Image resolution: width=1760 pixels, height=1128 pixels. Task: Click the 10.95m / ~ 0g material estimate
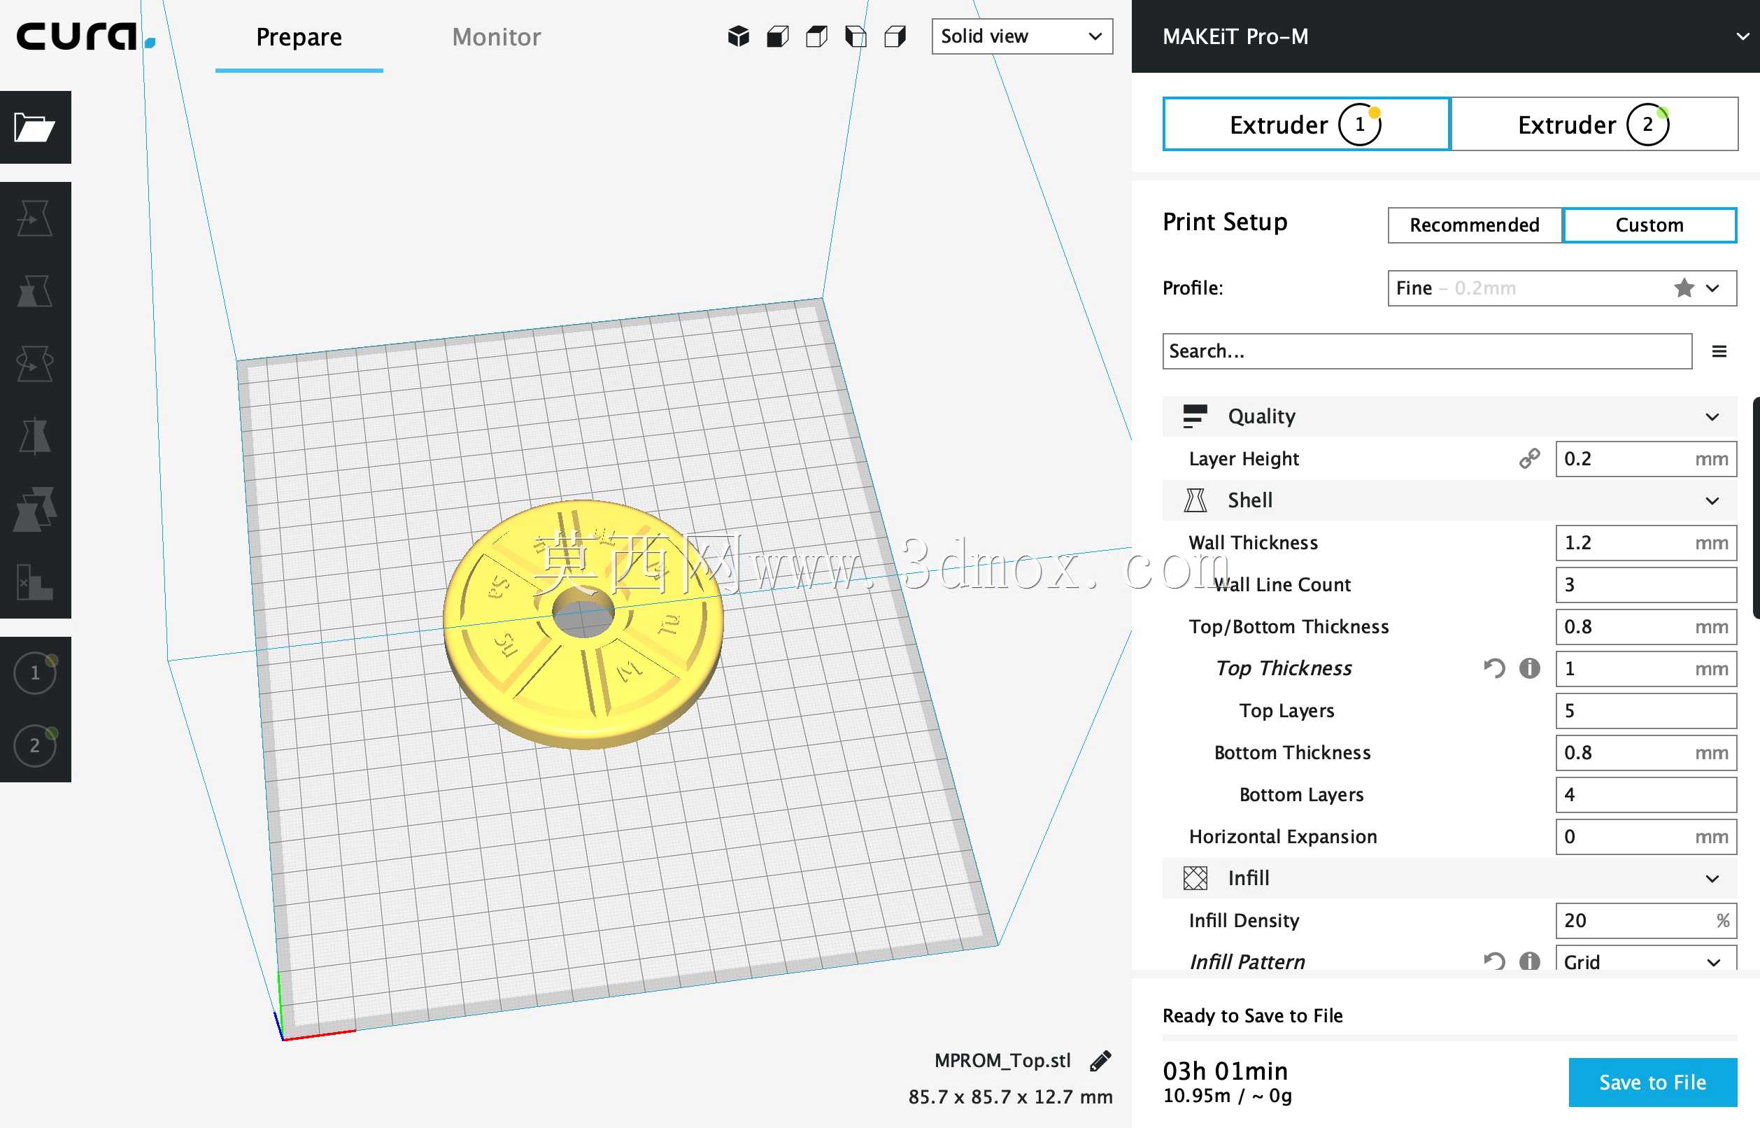point(1227,1096)
